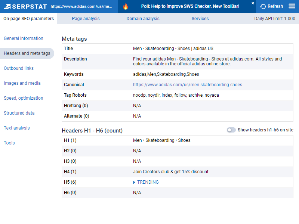Click the fire icon in the banner
Image resolution: width=299 pixels, height=224 pixels.
click(x=126, y=6)
